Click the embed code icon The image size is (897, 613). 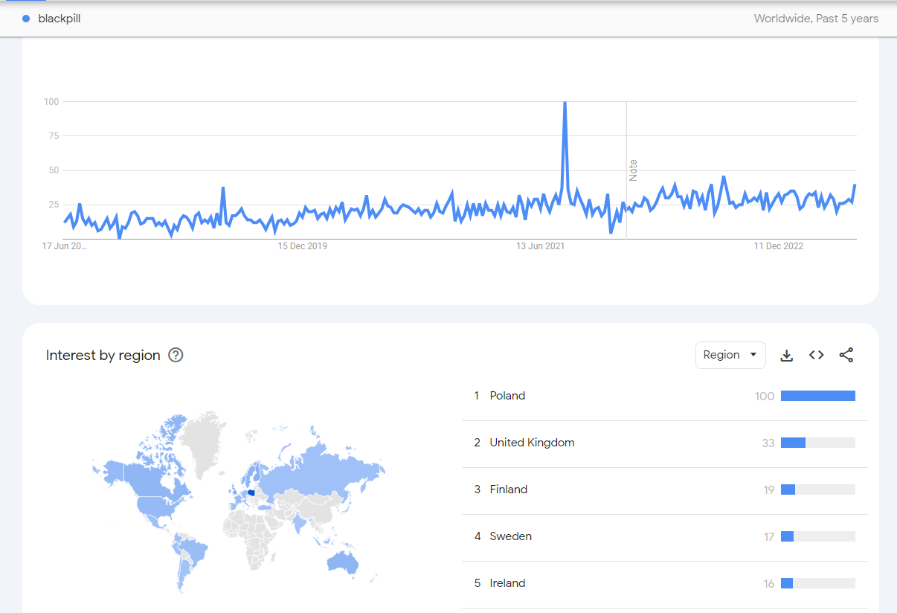tap(816, 355)
